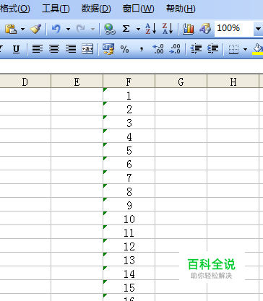
Task: Click cell in column F containing 14
Action: pyautogui.click(x=129, y=273)
